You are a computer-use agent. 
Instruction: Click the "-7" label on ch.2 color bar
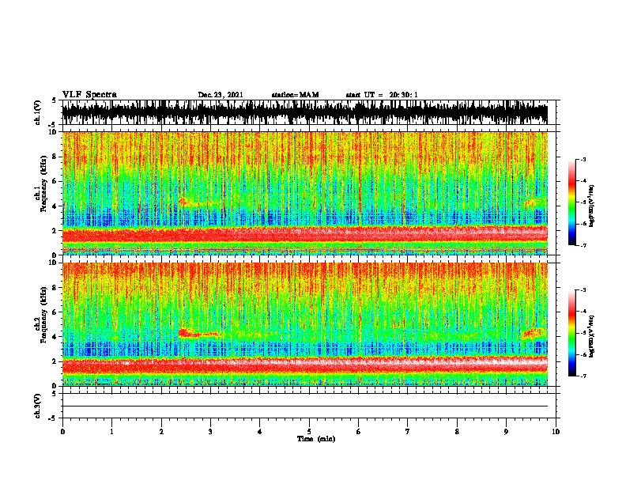[583, 376]
